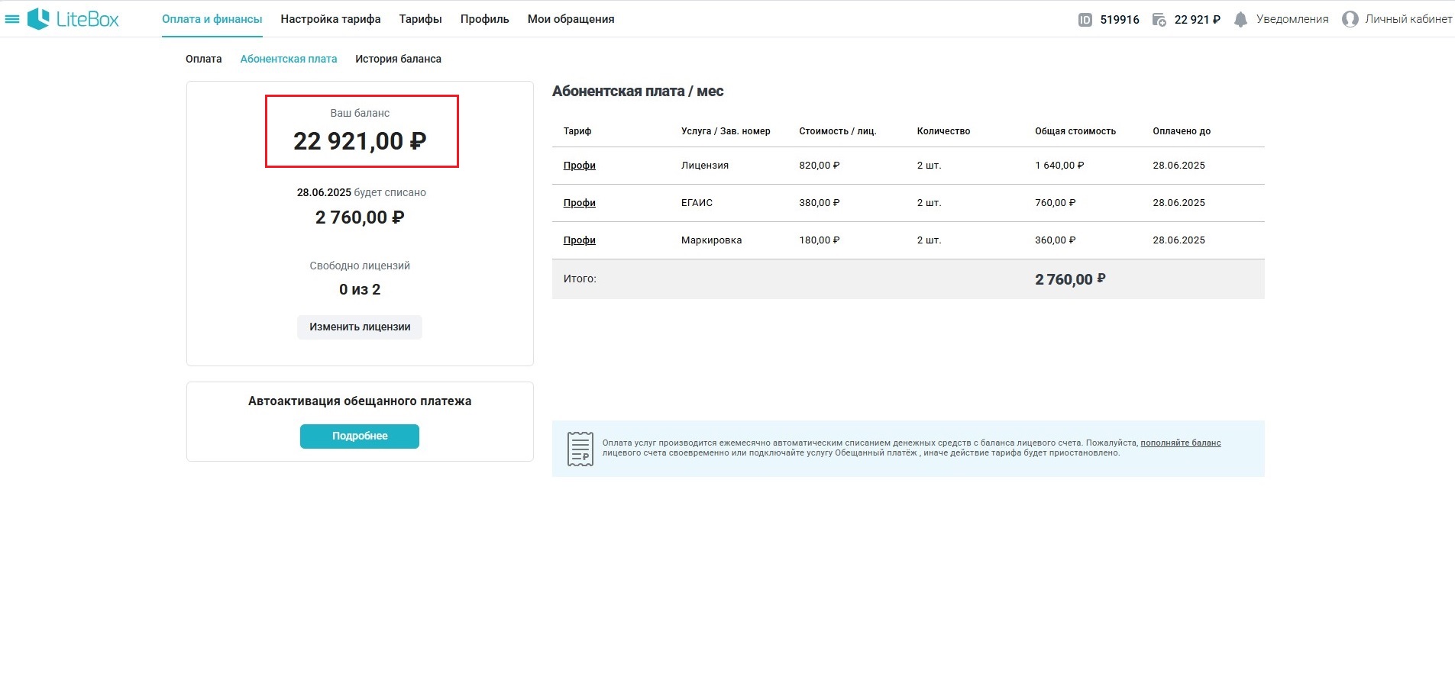Viewport: 1455px width, 686px height.
Task: Click the user avatar icon
Action: (1350, 19)
